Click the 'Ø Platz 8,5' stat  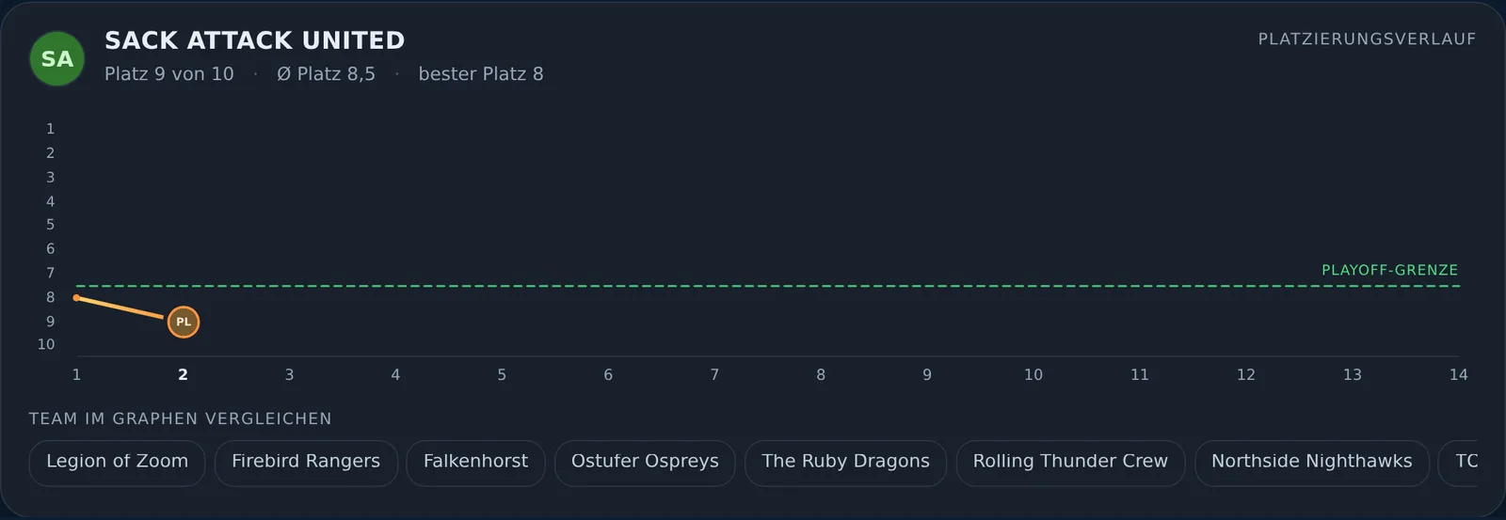coord(326,73)
